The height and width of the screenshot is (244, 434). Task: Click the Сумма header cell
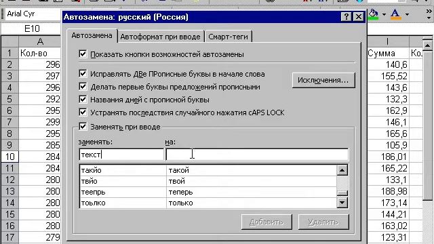[x=388, y=53]
